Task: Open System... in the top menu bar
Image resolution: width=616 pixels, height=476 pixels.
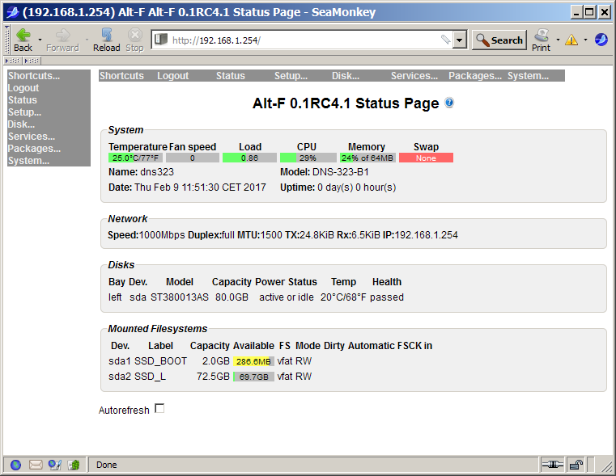Action: tap(528, 76)
